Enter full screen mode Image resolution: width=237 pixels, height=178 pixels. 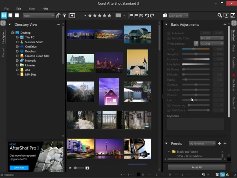(233, 15)
